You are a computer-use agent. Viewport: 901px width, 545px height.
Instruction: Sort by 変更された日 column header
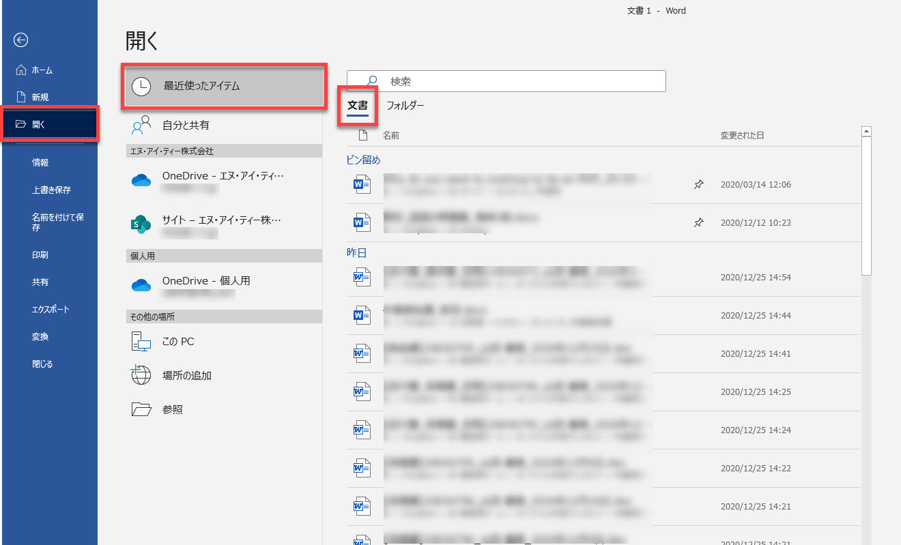tap(742, 136)
